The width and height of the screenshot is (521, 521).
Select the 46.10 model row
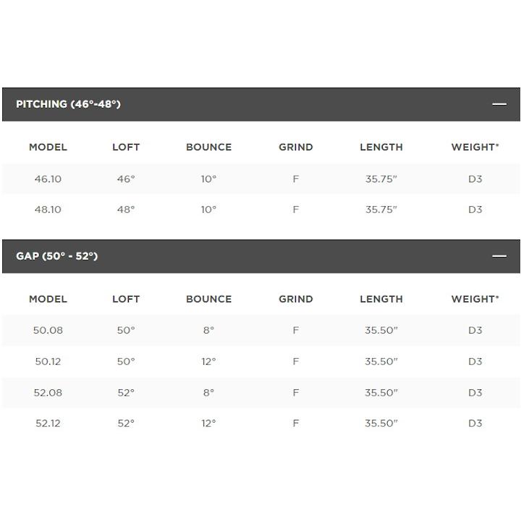tap(260, 179)
